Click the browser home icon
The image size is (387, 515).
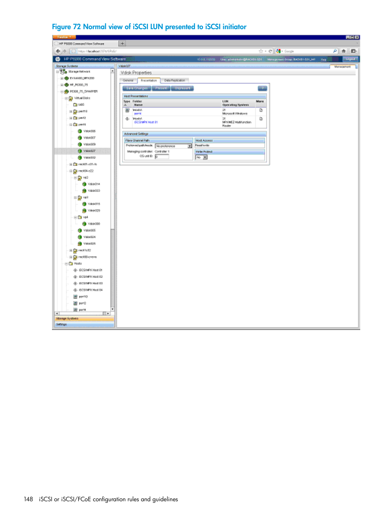[x=344, y=51]
